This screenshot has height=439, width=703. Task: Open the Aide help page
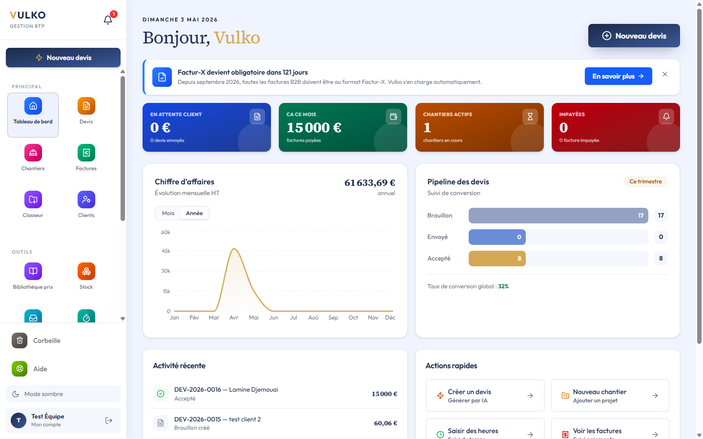tap(63, 369)
